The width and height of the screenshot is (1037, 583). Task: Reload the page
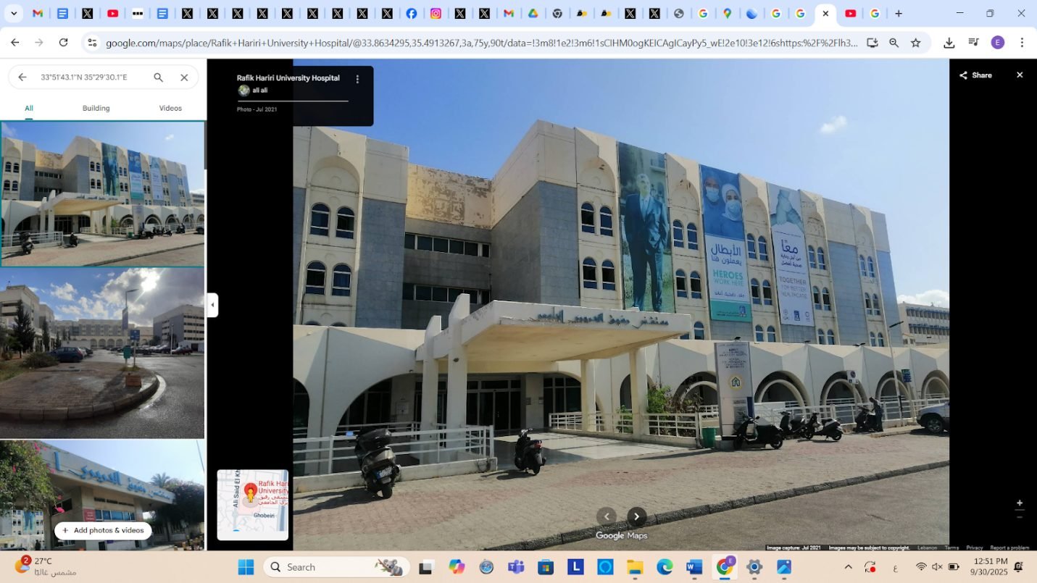tap(63, 43)
